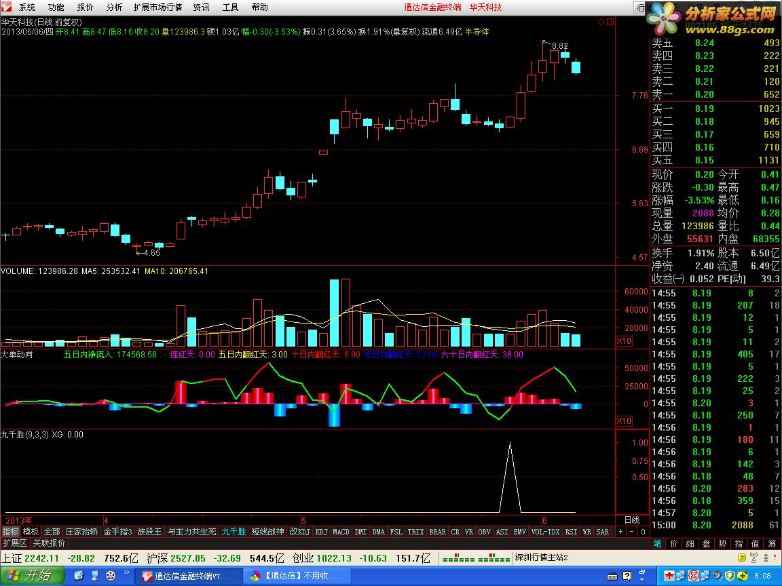Click the market breadth green bars indicator
This screenshot has height=586, width=782.
[476, 558]
